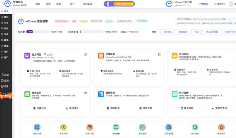Open the 发布产品 publish product icon
This screenshot has height=138, width=236.
click(90, 127)
